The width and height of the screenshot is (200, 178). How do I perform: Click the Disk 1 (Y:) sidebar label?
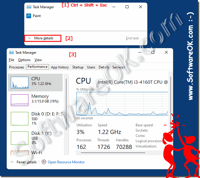41,133
